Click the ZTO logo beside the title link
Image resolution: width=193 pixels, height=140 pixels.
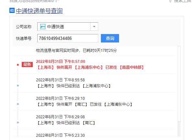(x=12, y=10)
